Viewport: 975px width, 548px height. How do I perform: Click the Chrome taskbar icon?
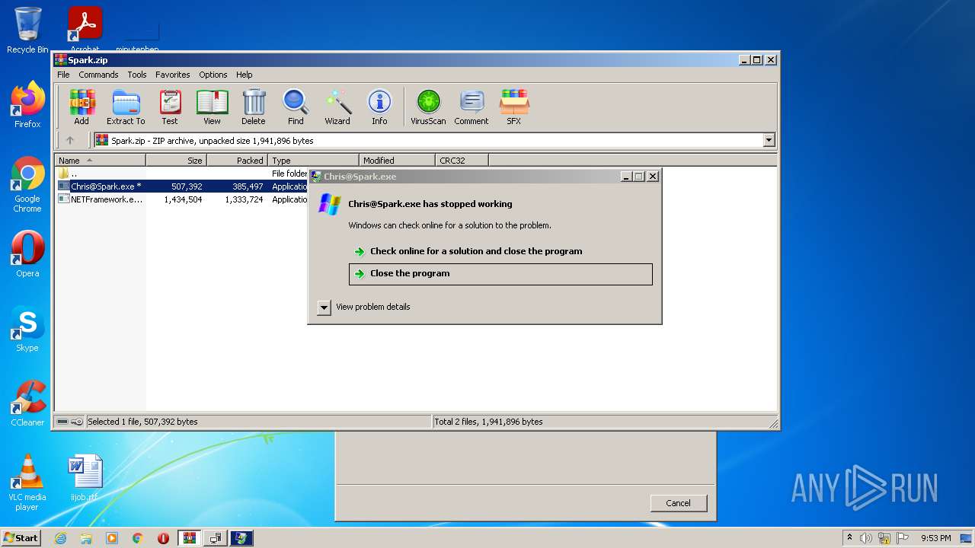(x=138, y=538)
